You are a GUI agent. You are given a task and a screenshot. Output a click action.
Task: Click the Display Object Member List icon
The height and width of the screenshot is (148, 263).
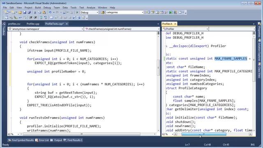coord(7,18)
